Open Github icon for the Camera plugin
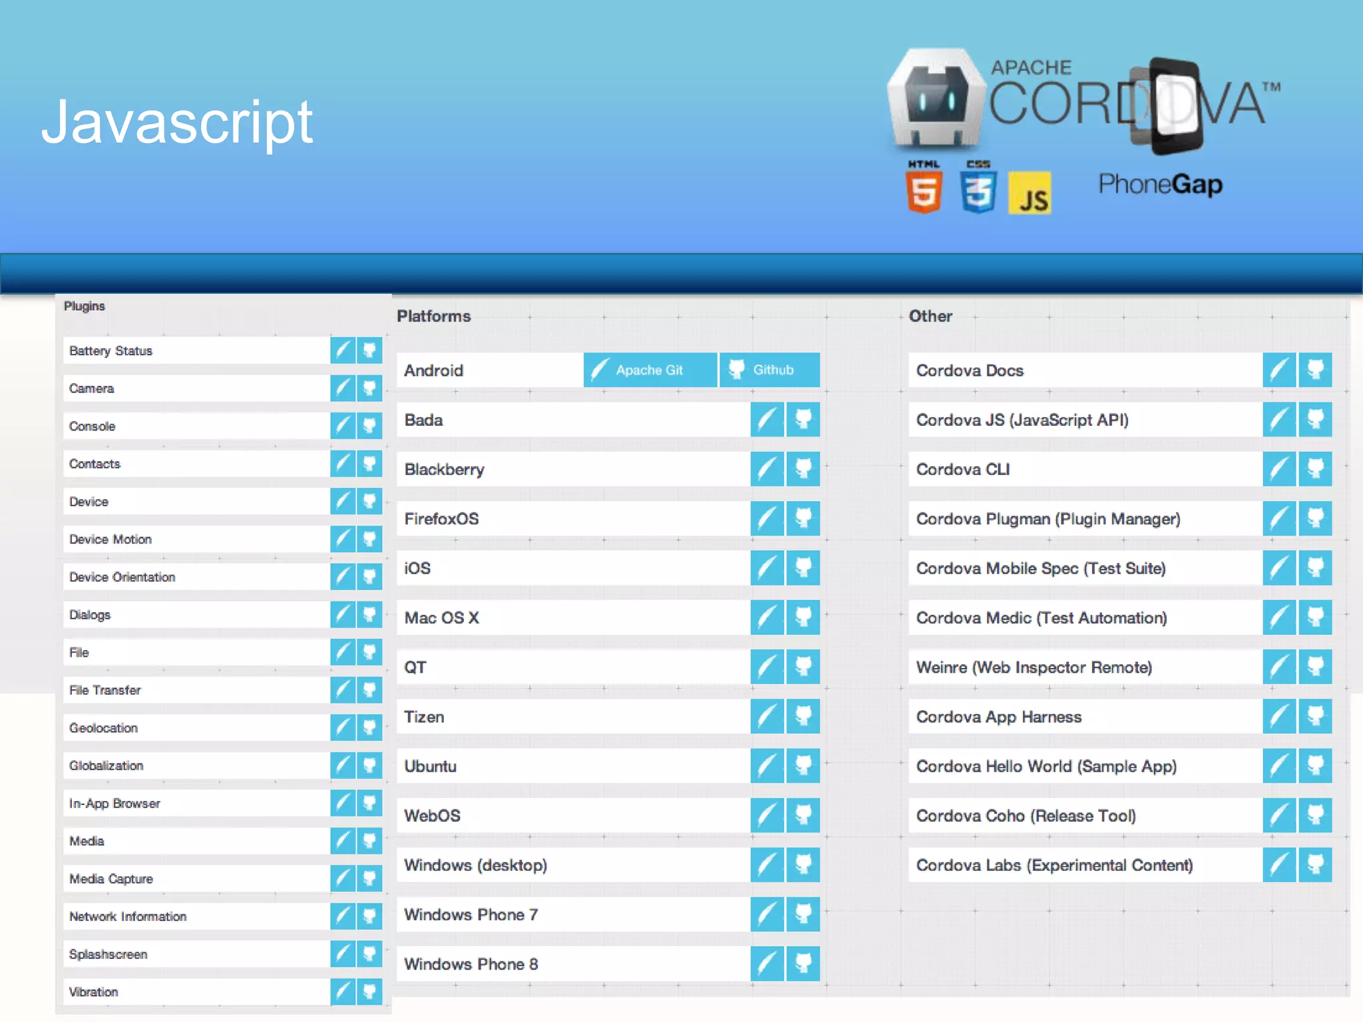1363x1022 pixels. click(369, 388)
